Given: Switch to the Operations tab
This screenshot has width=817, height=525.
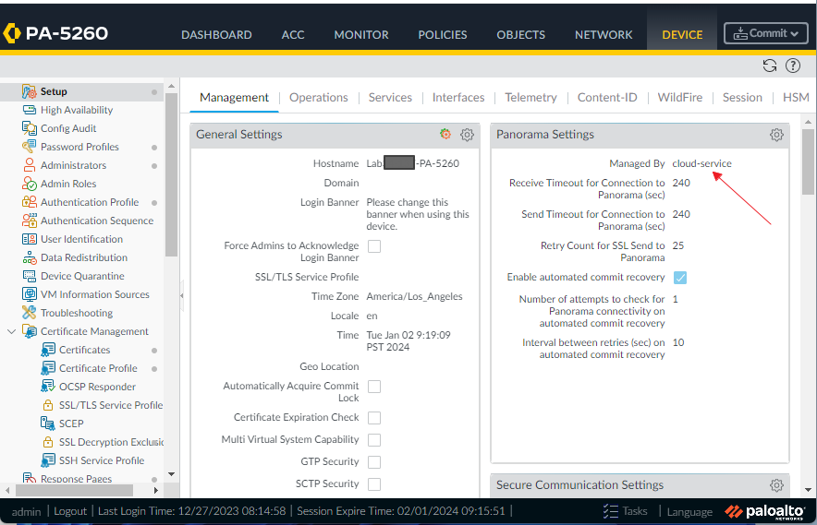Looking at the screenshot, I should (318, 97).
